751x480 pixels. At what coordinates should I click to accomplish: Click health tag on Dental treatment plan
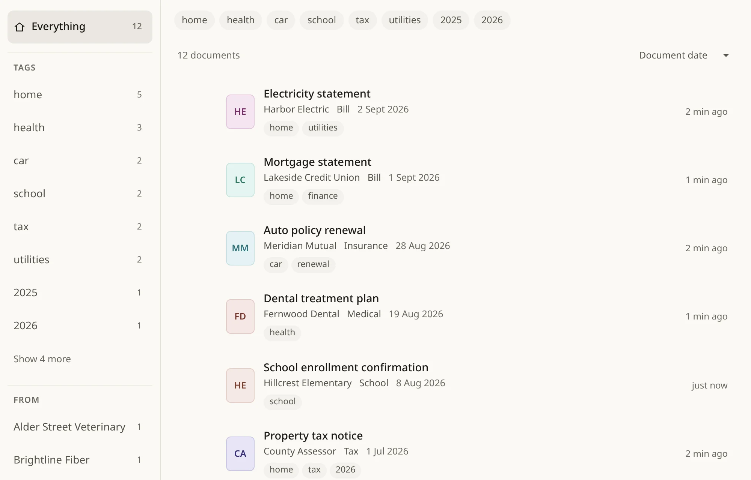coord(282,333)
